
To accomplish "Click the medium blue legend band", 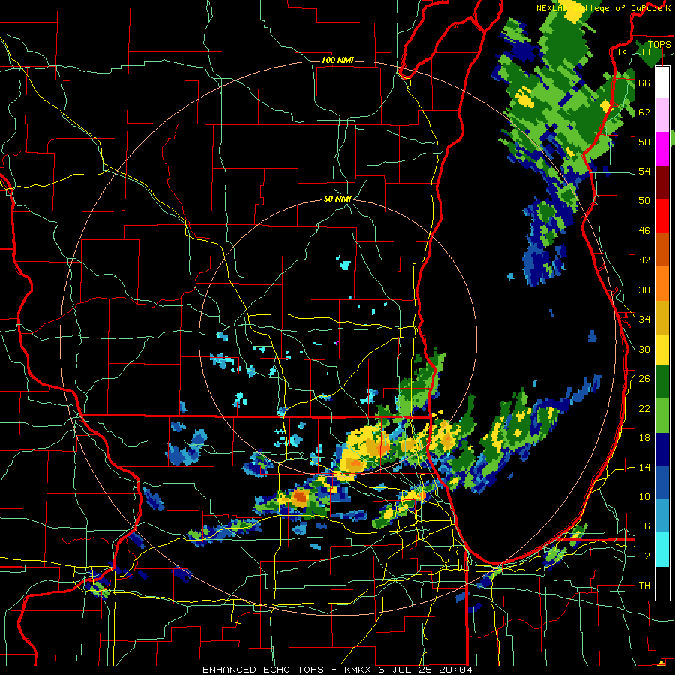I will 662,482.
